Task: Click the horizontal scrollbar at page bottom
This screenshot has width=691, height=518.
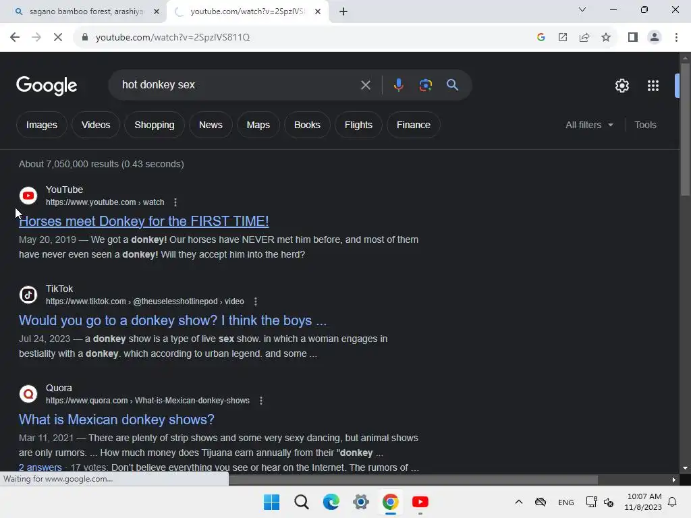Action: pyautogui.click(x=414, y=480)
